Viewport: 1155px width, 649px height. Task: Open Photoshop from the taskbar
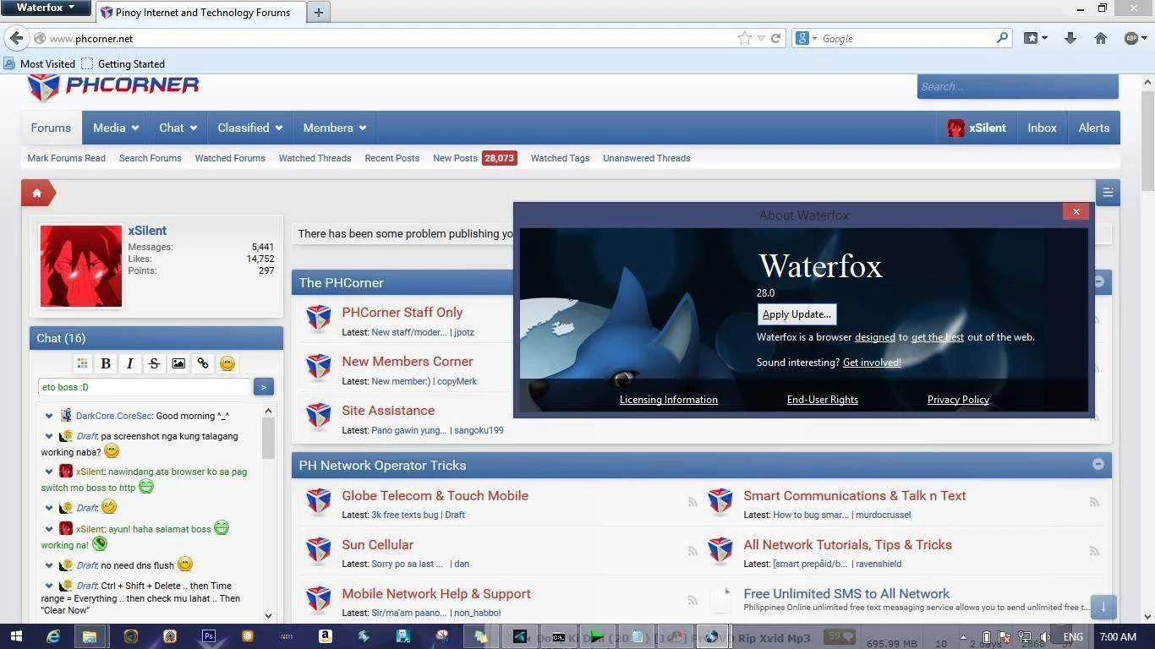point(208,636)
